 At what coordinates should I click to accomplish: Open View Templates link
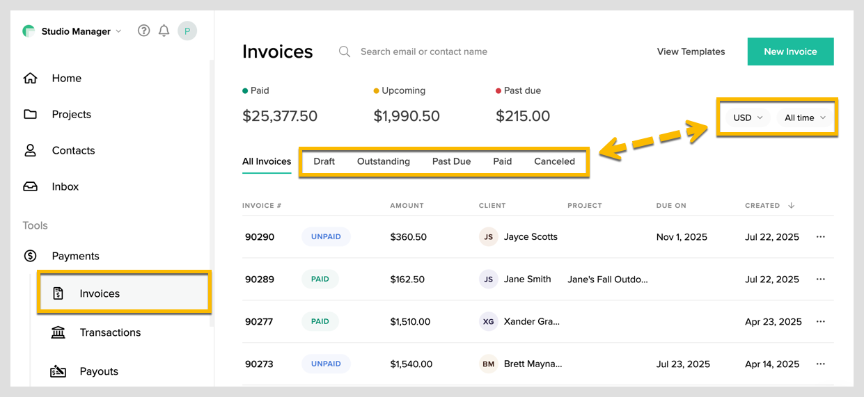click(x=691, y=51)
